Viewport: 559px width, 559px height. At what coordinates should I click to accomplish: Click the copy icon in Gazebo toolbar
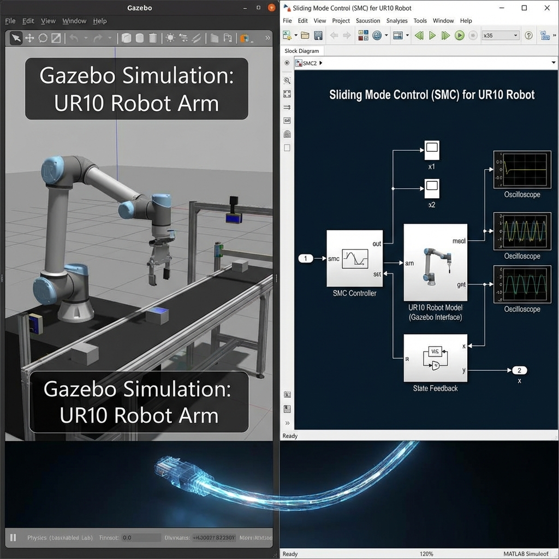(x=214, y=38)
